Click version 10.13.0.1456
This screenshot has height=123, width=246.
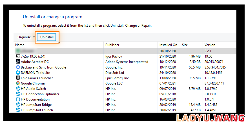pos(213,72)
